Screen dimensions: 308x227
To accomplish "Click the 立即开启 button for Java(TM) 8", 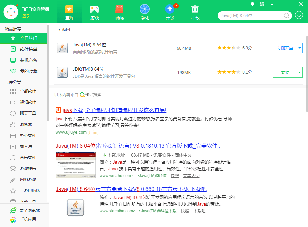I will point(285,48).
